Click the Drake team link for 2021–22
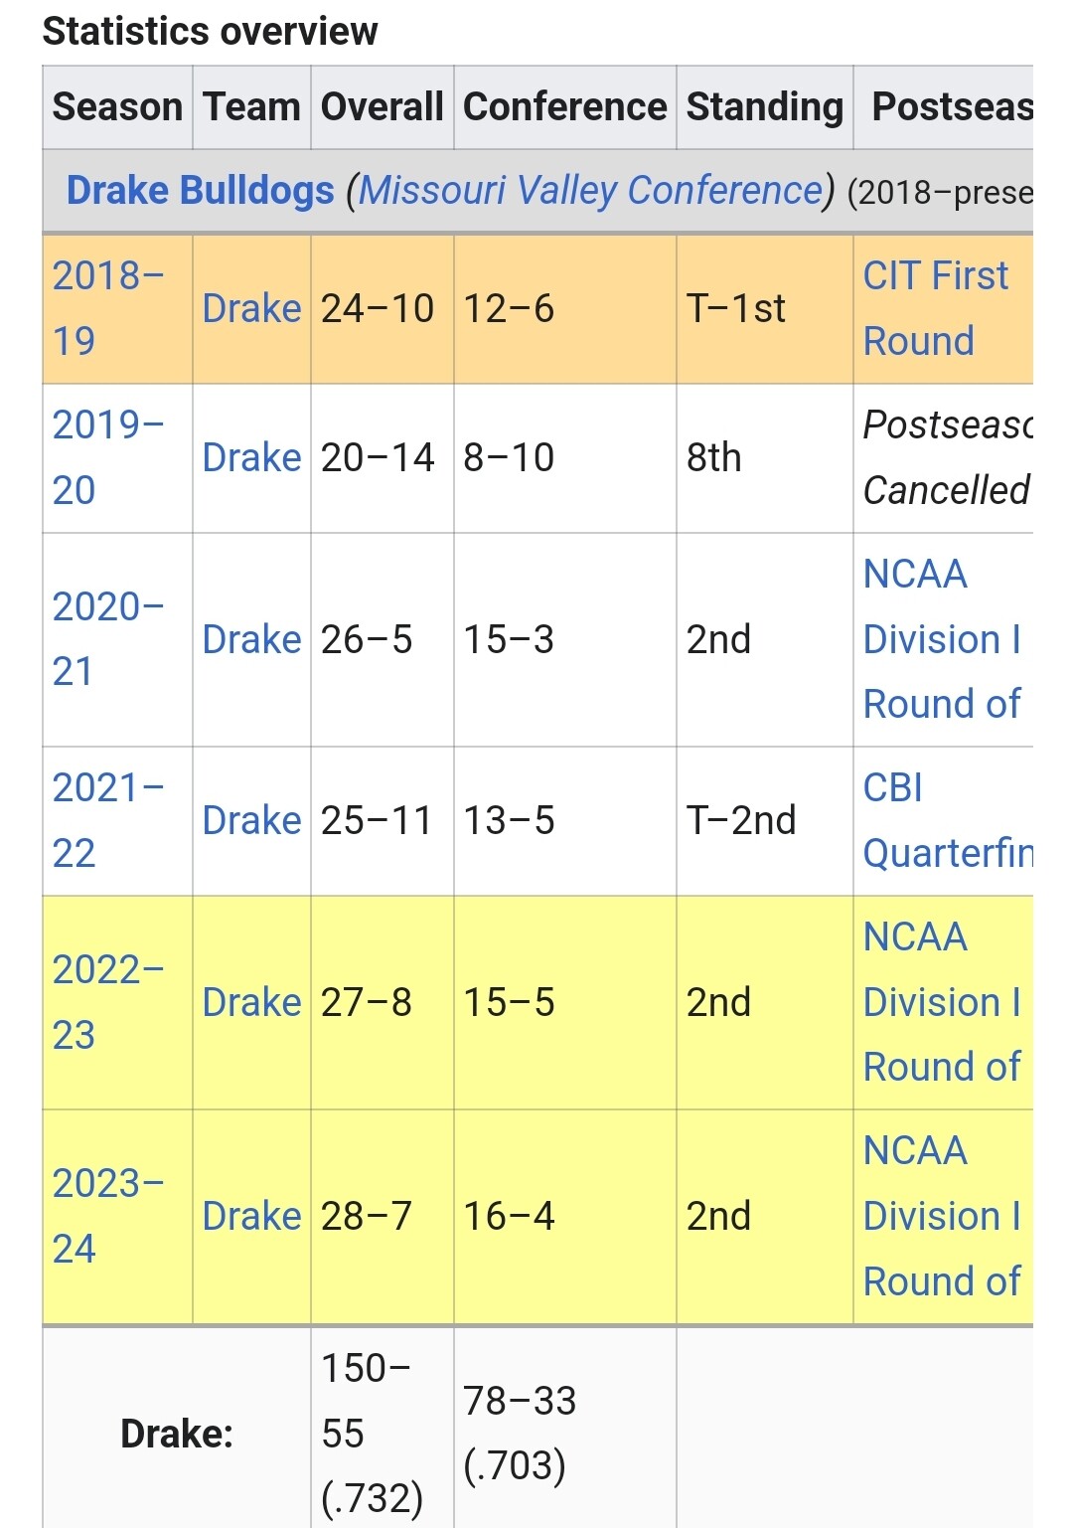 (251, 820)
